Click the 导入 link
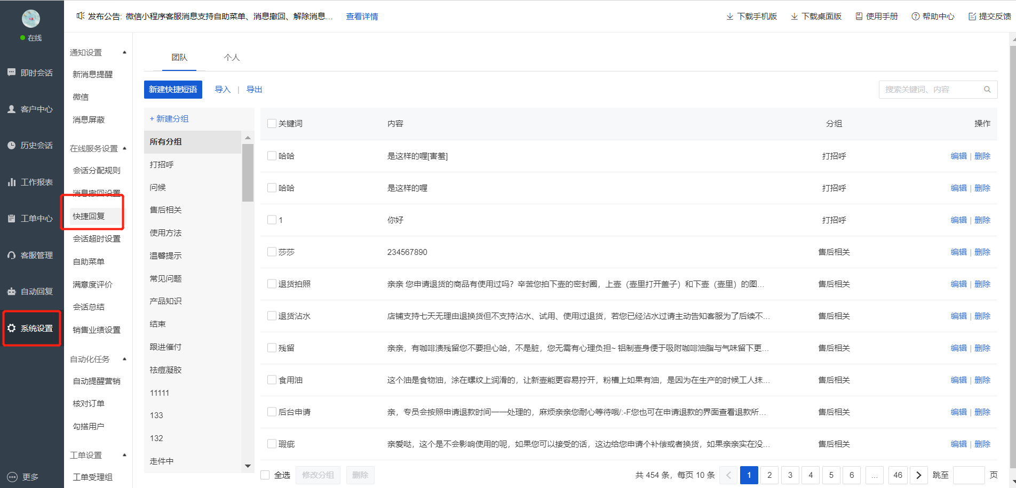Image resolution: width=1016 pixels, height=488 pixels. 223,90
